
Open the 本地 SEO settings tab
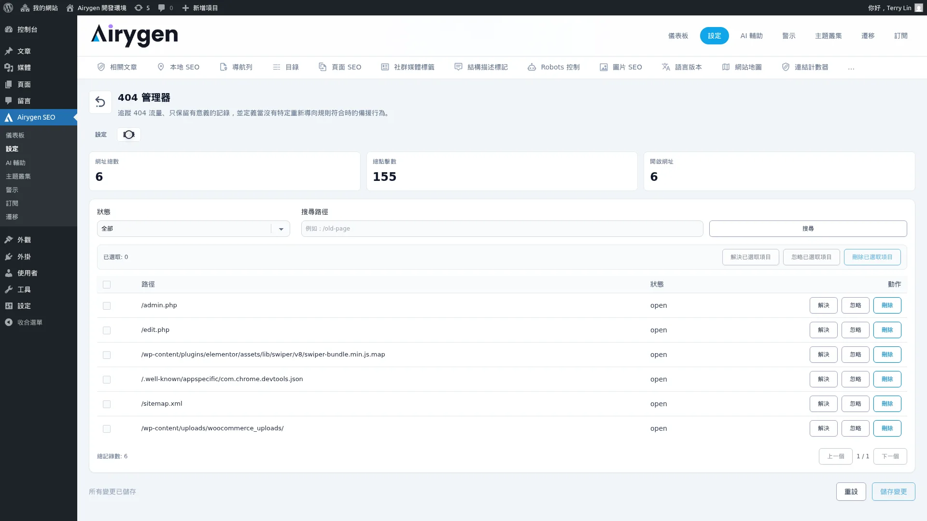click(178, 67)
